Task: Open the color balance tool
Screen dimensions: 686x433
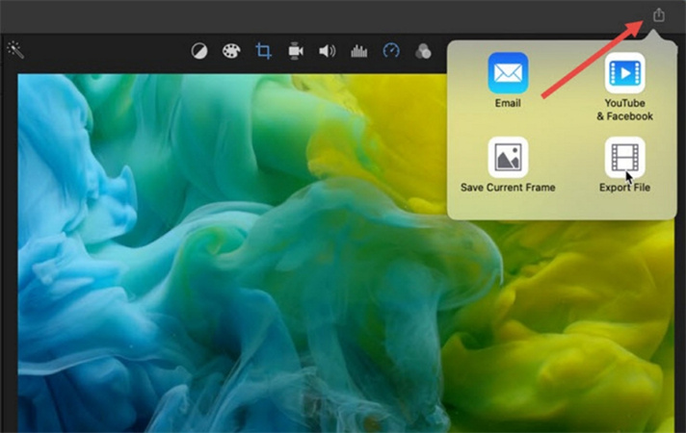Action: tap(198, 51)
